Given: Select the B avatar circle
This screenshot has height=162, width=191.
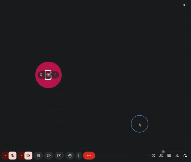Looking at the screenshot, I should [48, 75].
